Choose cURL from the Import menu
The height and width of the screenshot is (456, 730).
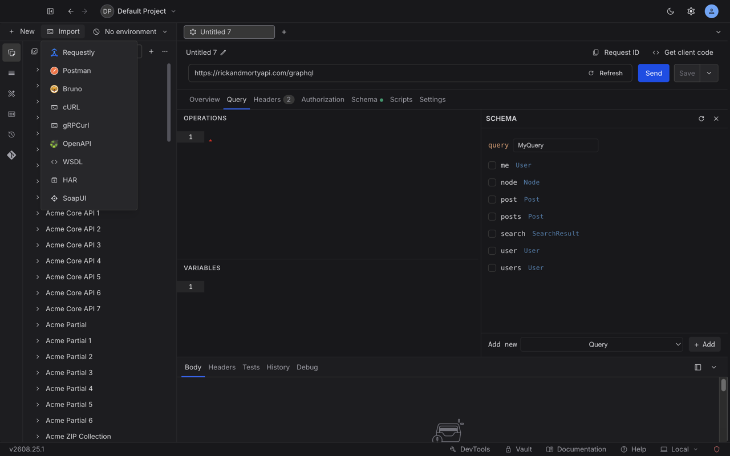coord(89,107)
